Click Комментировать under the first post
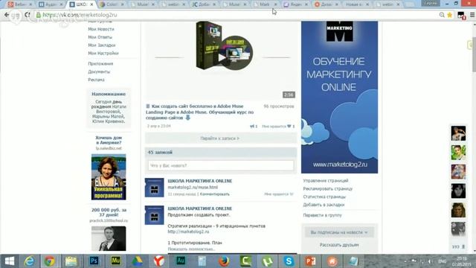Screen dimensions: 476x268 coord(215,194)
